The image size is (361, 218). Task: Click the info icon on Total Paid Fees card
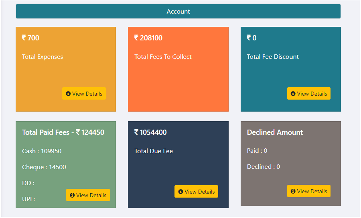[x=72, y=195]
